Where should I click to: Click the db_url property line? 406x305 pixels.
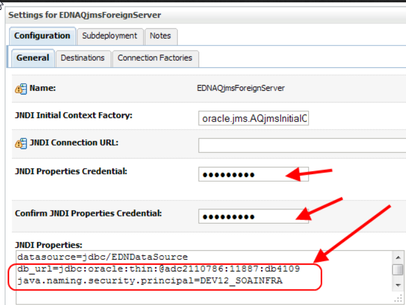pos(159,269)
